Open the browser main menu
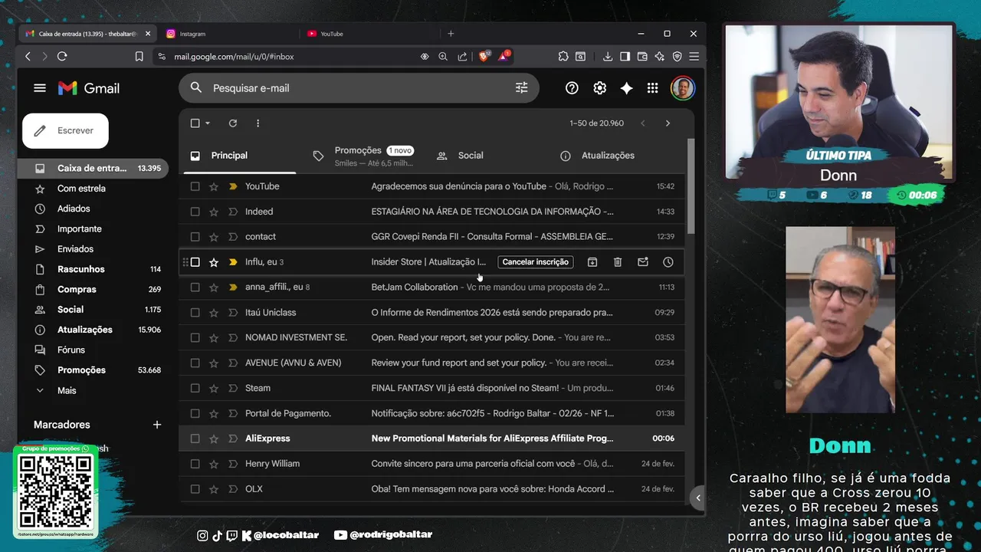981x552 pixels. (694, 56)
